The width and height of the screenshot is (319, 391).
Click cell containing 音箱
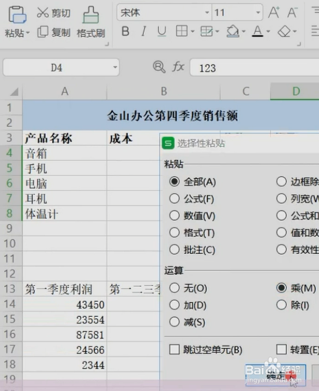(64, 153)
